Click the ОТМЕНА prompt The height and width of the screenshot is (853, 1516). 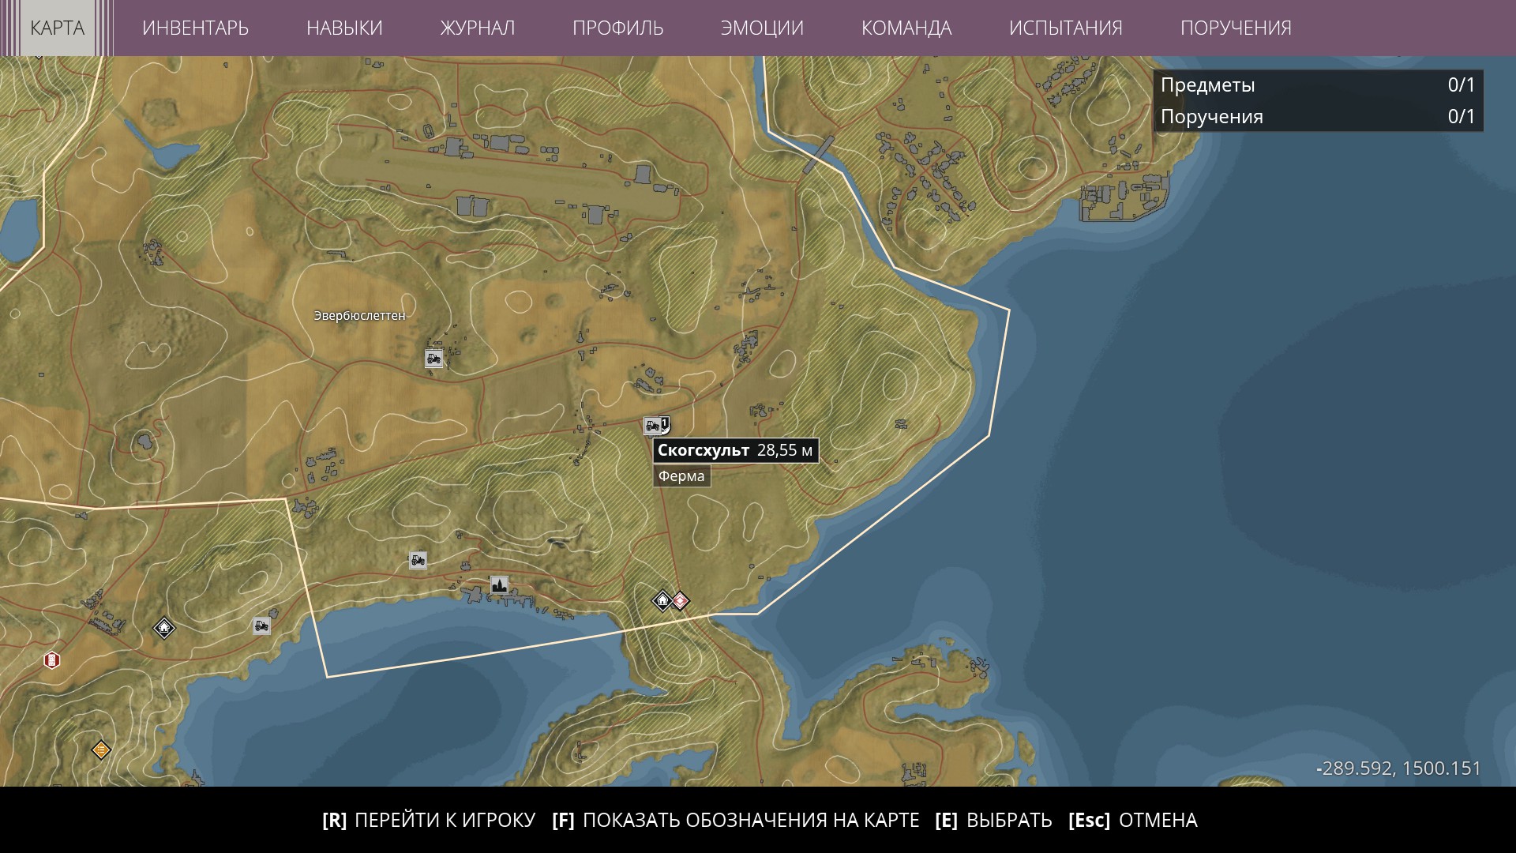[x=1133, y=821]
